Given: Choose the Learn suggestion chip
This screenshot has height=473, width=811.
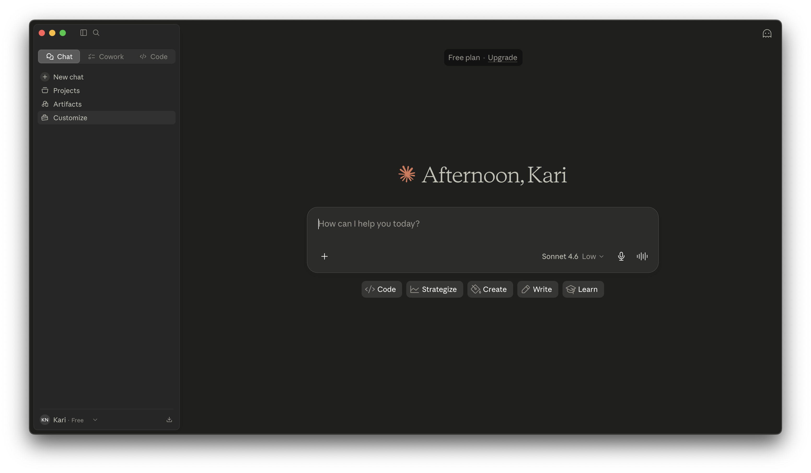Looking at the screenshot, I should [583, 289].
